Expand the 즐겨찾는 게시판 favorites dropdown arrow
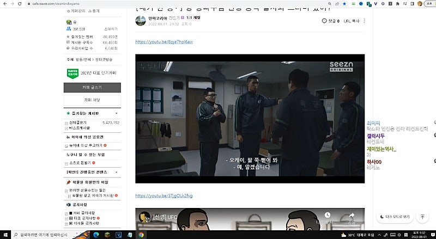This screenshot has width=436, height=239. coord(117,113)
